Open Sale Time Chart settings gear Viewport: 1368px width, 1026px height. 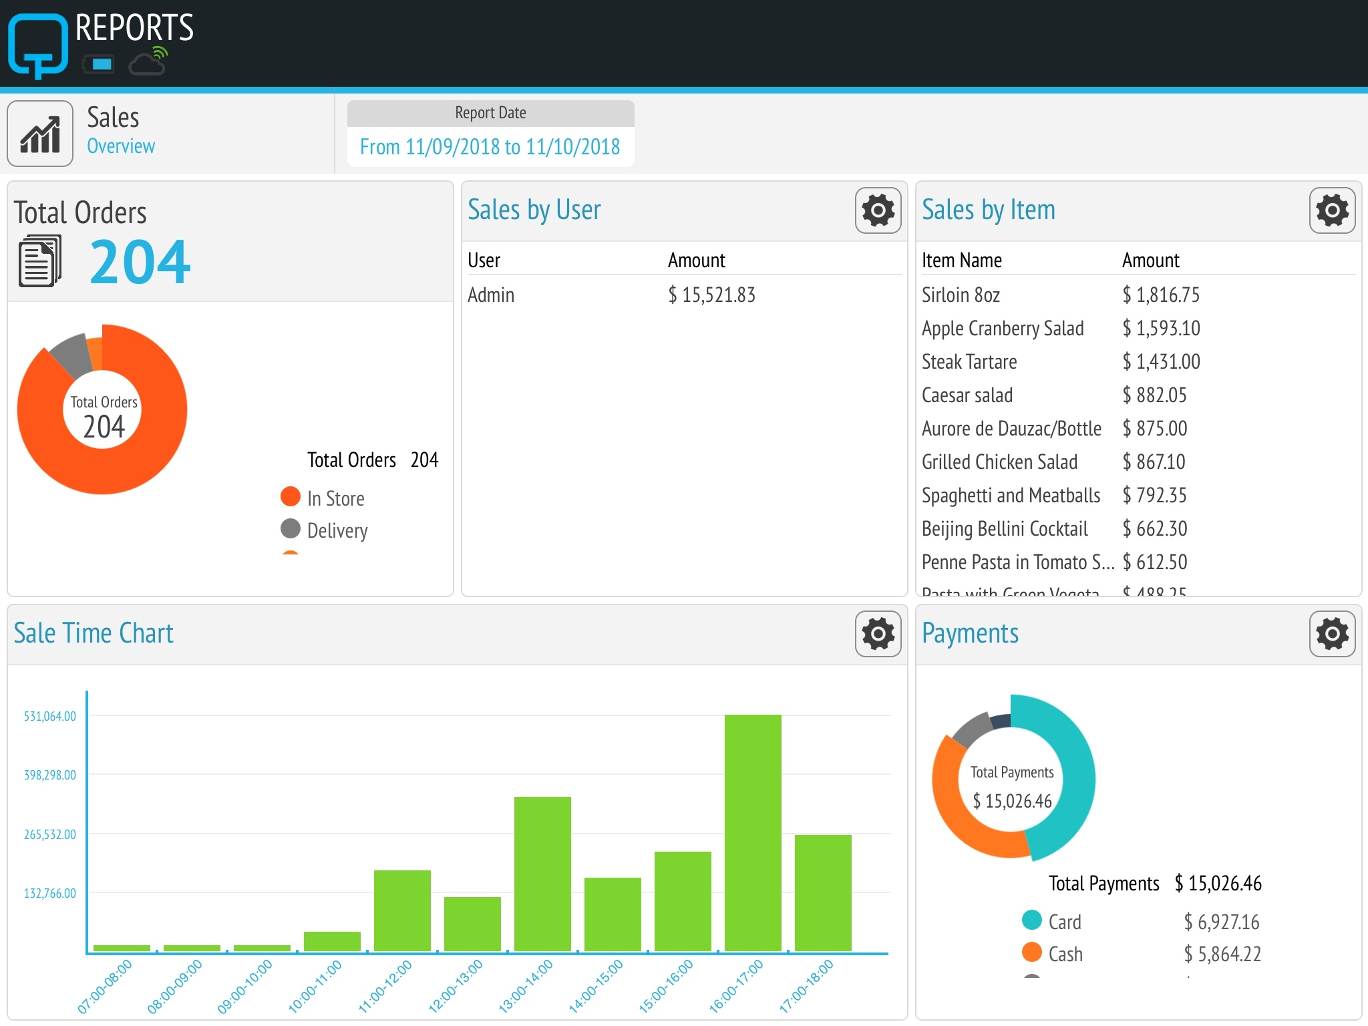pyautogui.click(x=878, y=633)
